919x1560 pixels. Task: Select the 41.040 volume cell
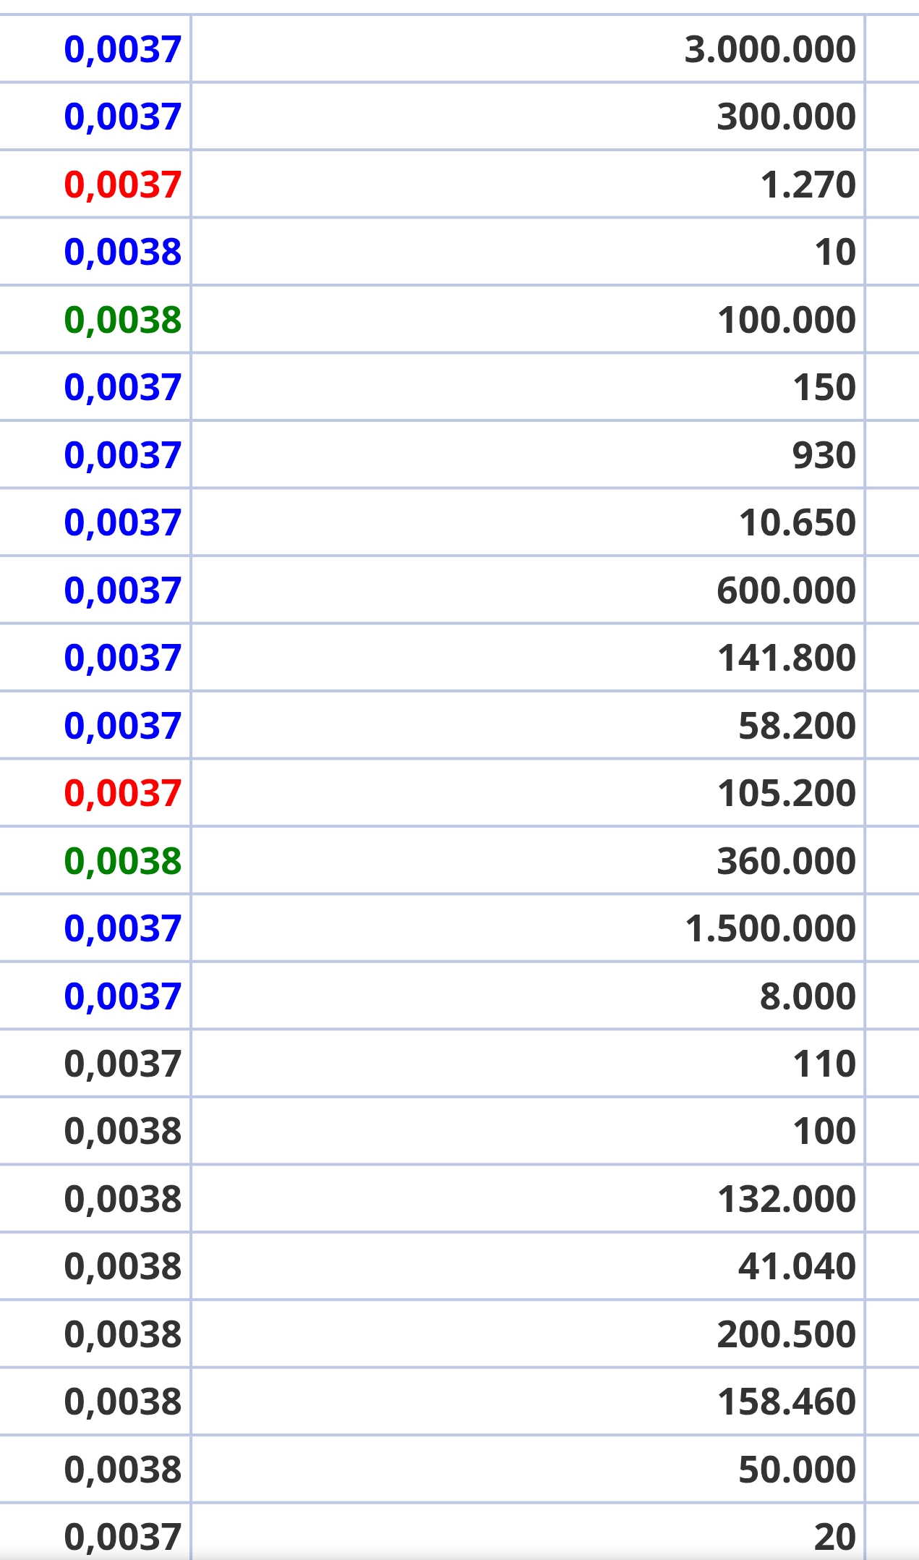pos(528,1266)
